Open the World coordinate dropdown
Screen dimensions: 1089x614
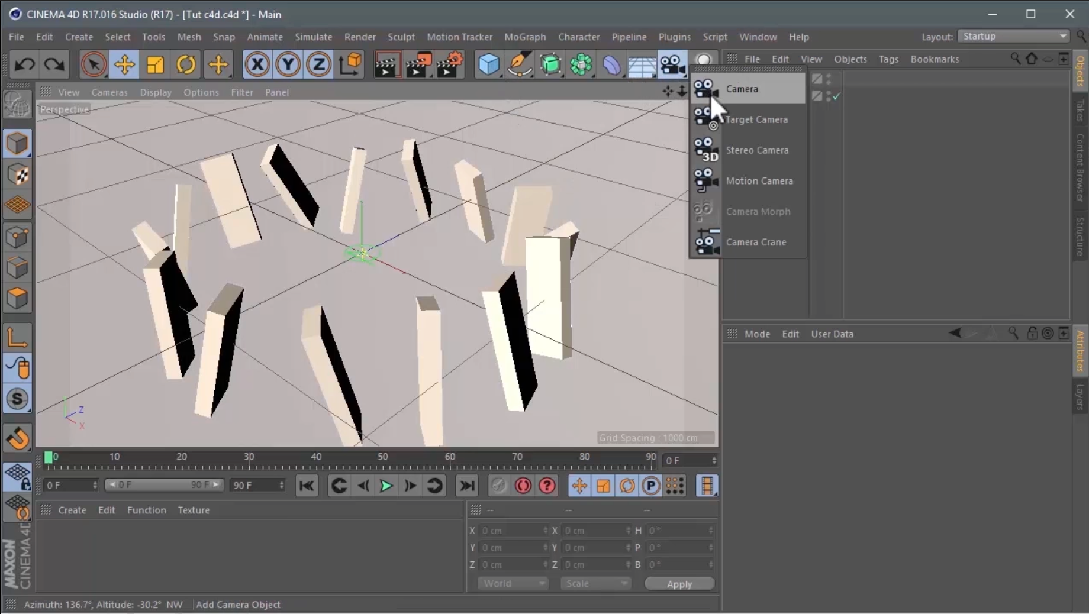tap(513, 583)
